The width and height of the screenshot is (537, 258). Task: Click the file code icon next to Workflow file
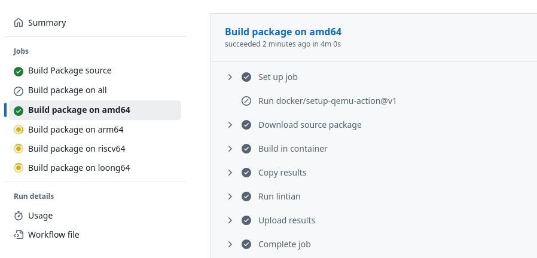[19, 235]
